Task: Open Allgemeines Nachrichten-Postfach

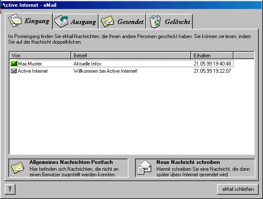Action: point(69,168)
